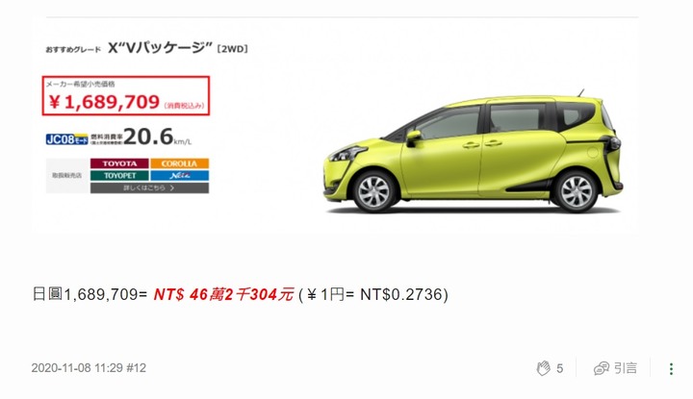
Task: Click the 2020-11-08 11:29 timestamp
Action: pos(77,368)
